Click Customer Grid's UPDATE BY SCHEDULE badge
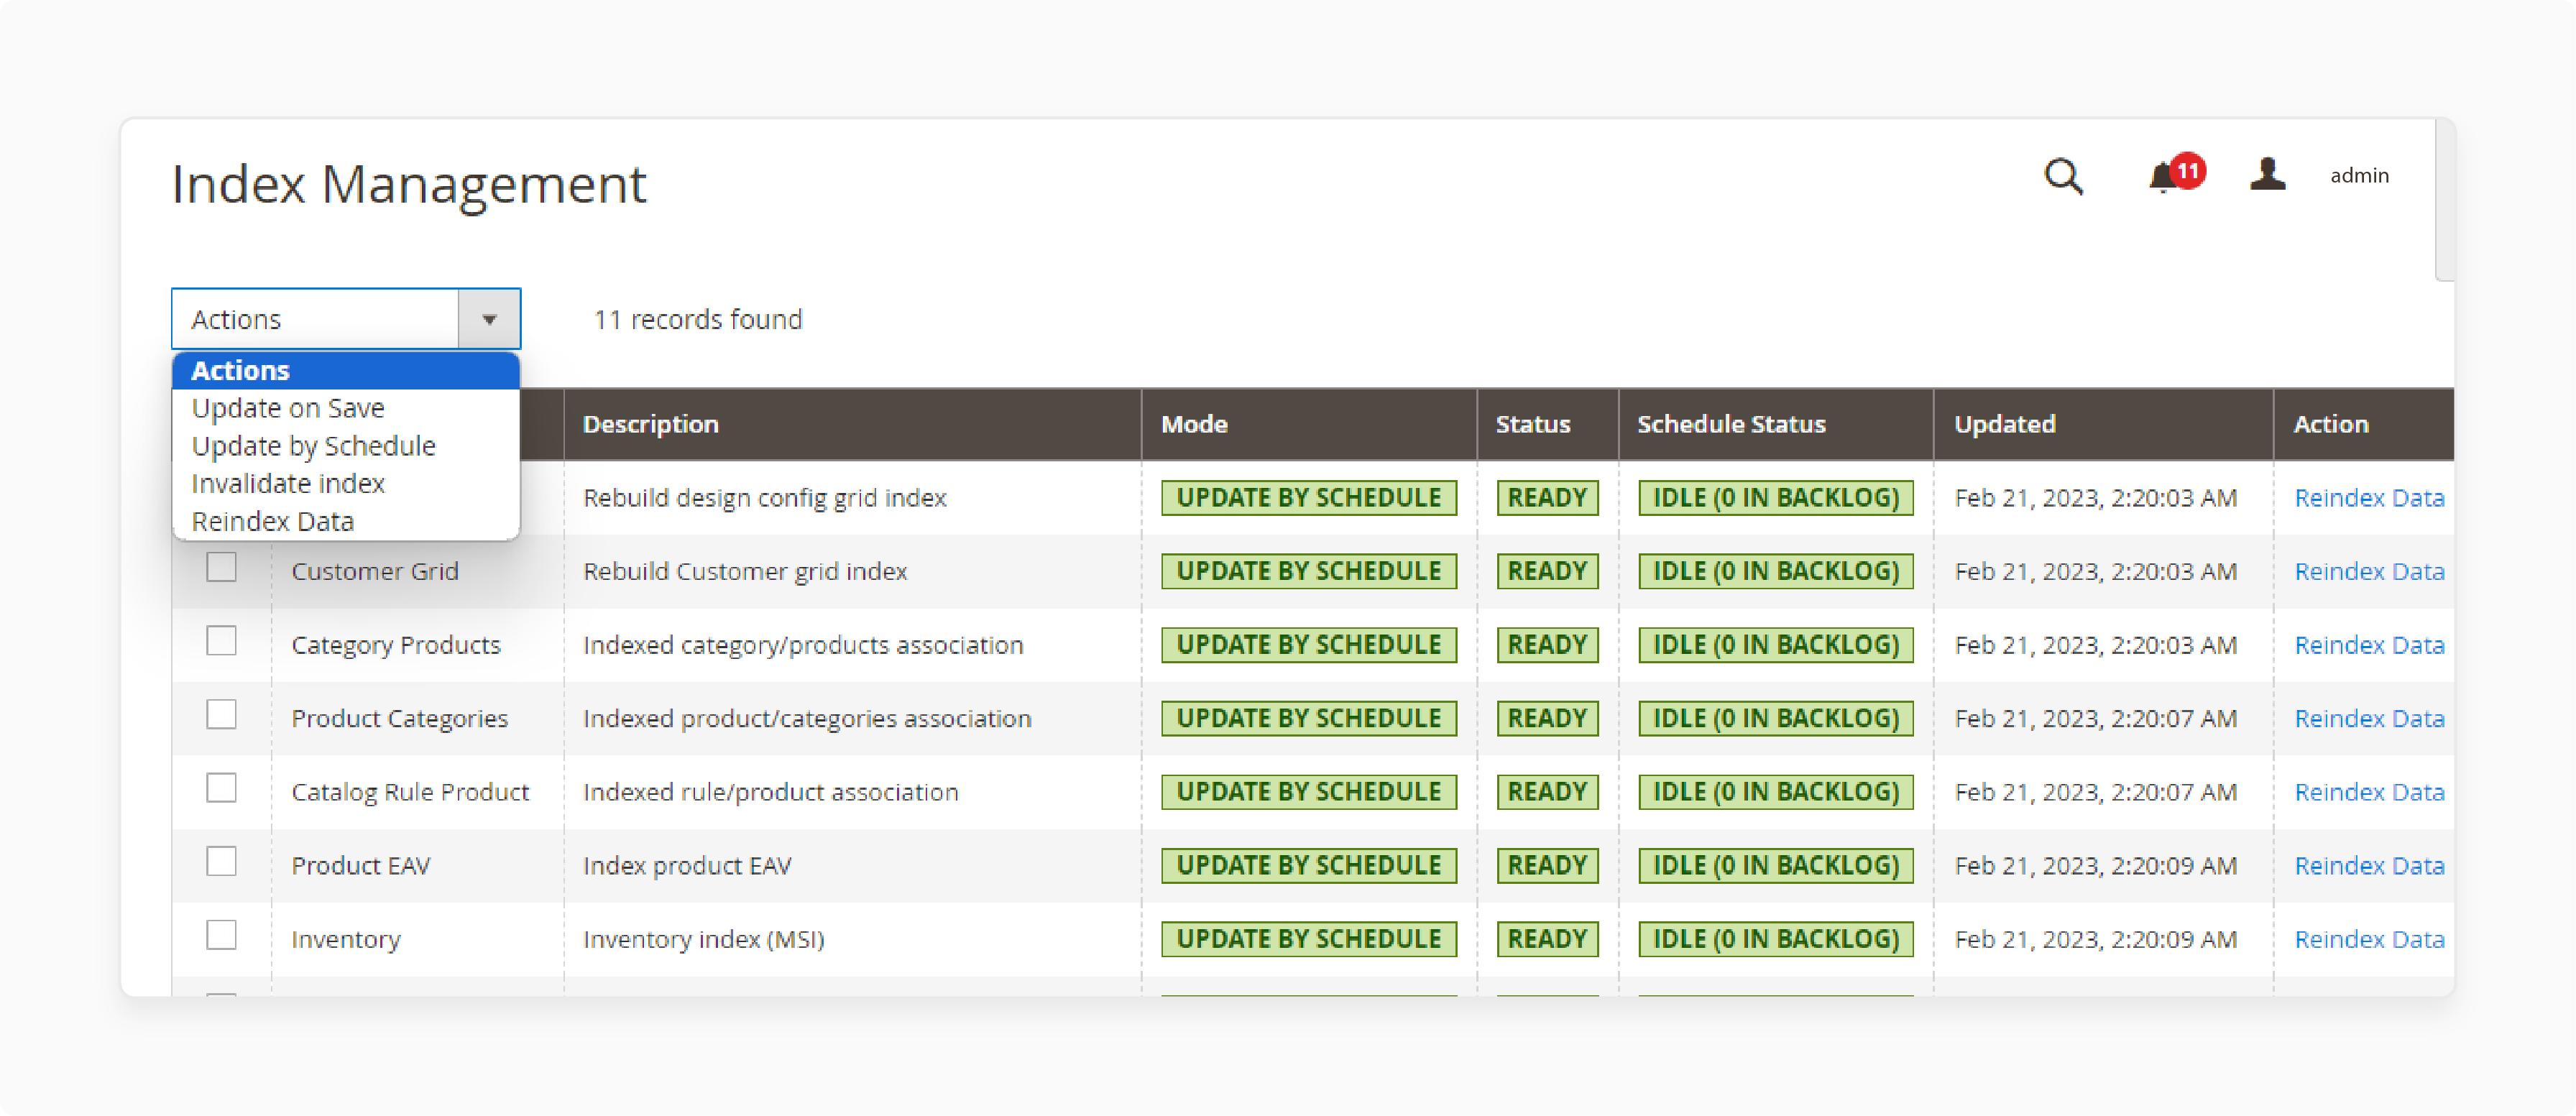The width and height of the screenshot is (2576, 1116). pyautogui.click(x=1308, y=572)
